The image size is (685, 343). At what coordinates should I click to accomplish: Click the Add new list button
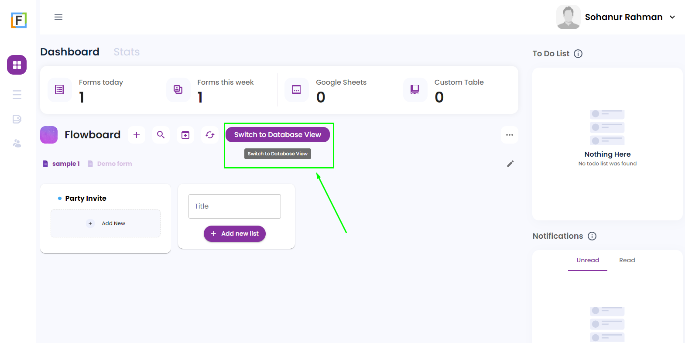coord(235,233)
